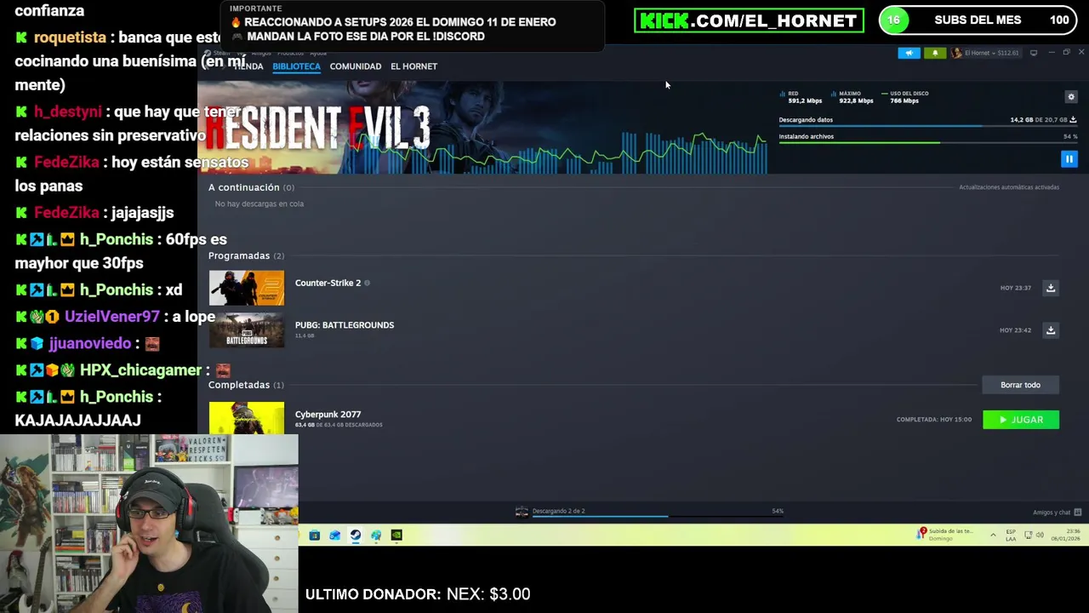Click the Big Picture mode monitor icon
1089x613 pixels.
[x=1034, y=53]
